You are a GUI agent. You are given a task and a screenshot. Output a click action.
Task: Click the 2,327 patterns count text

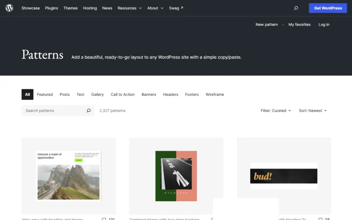coord(112,110)
